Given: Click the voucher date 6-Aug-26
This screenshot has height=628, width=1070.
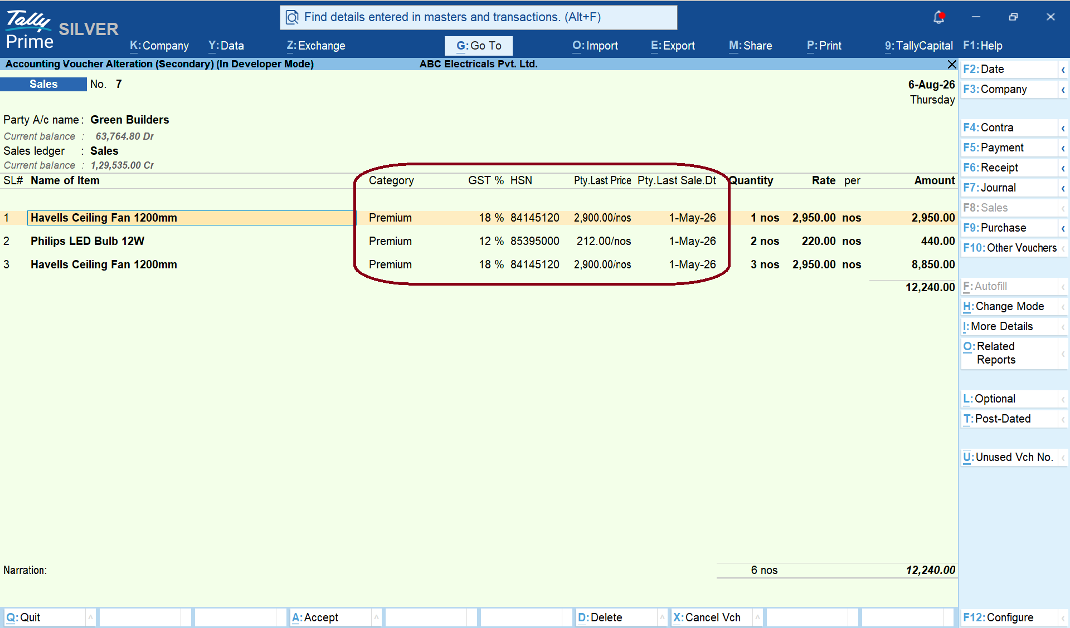Looking at the screenshot, I should click(932, 85).
